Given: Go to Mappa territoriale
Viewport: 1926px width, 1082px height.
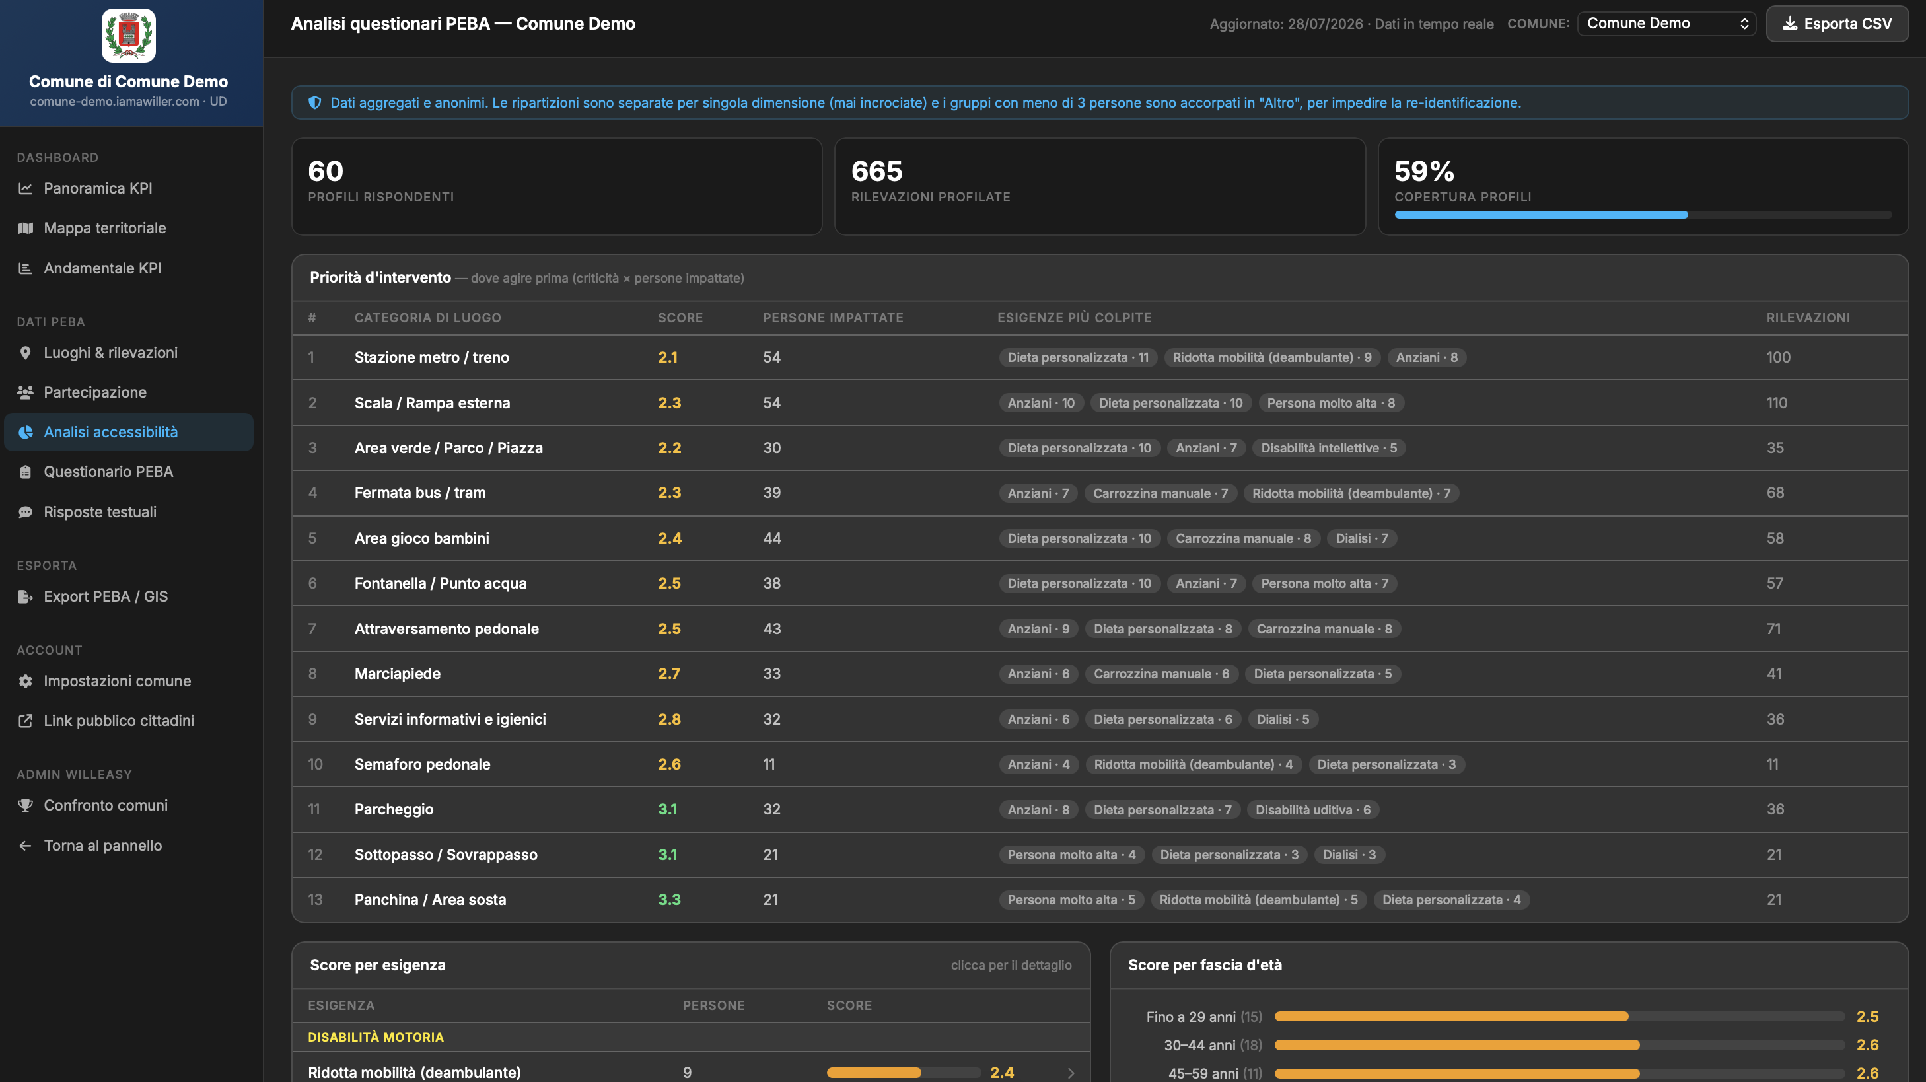Looking at the screenshot, I should point(129,228).
